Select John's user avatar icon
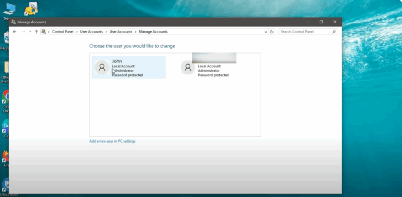Viewport: 402px width, 197px height. click(102, 68)
